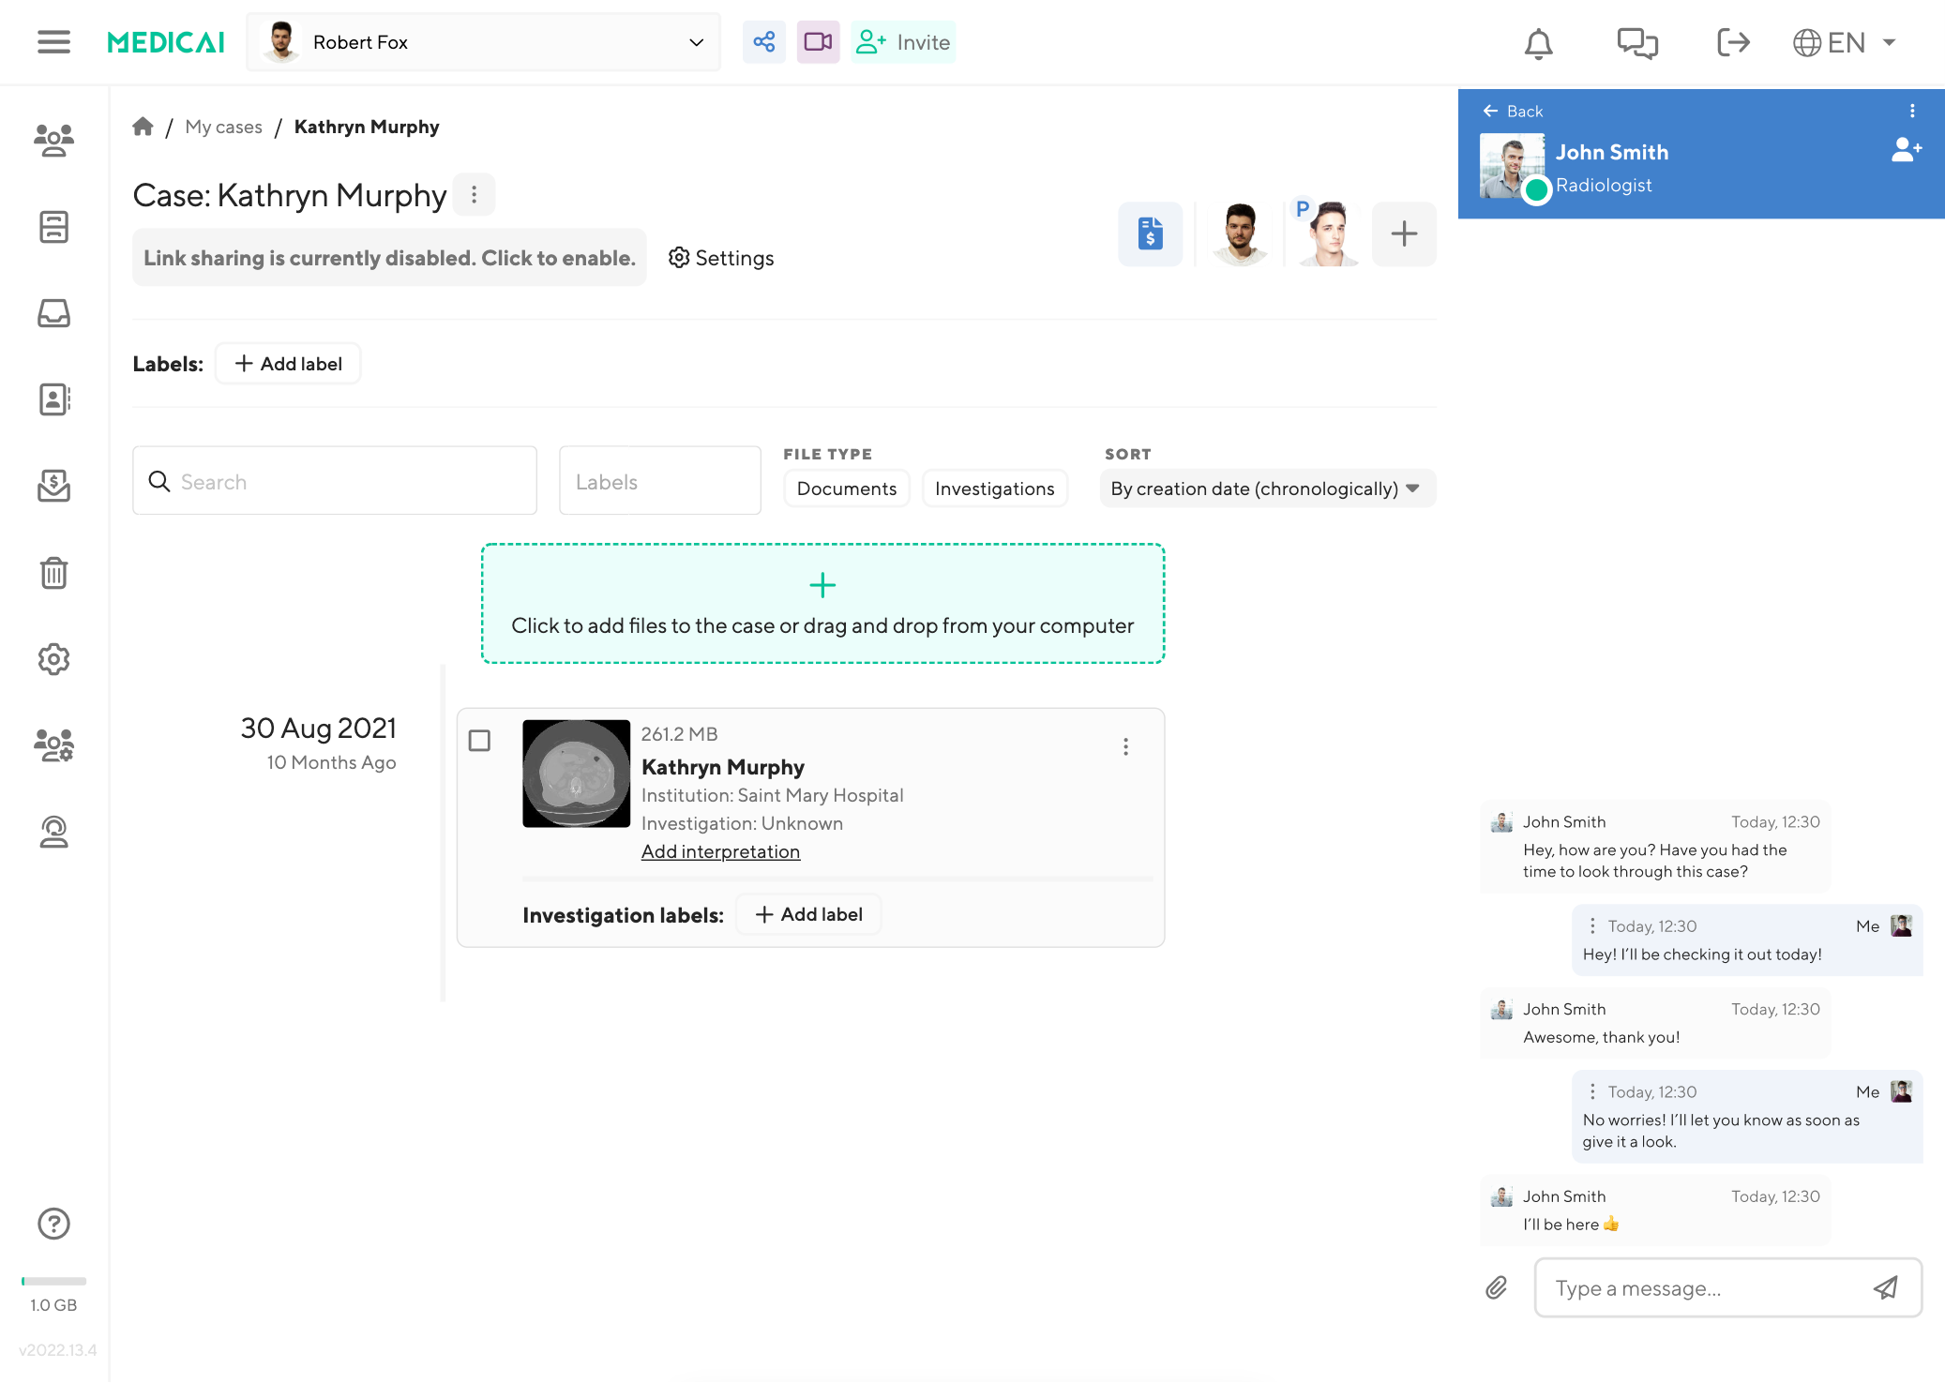Open the contacts card icon in the sidebar
The image size is (1945, 1383).
pyautogui.click(x=53, y=400)
